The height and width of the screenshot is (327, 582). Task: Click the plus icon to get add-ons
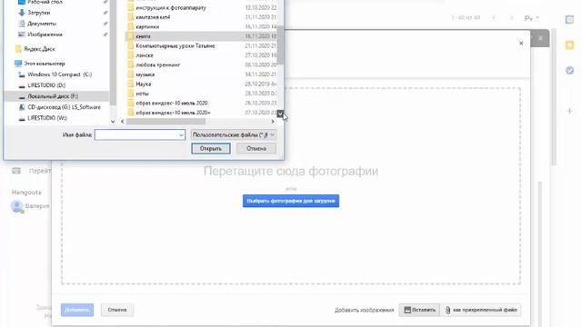click(569, 111)
